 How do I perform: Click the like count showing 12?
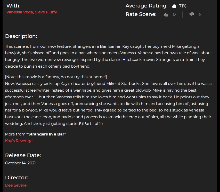[x=174, y=15]
